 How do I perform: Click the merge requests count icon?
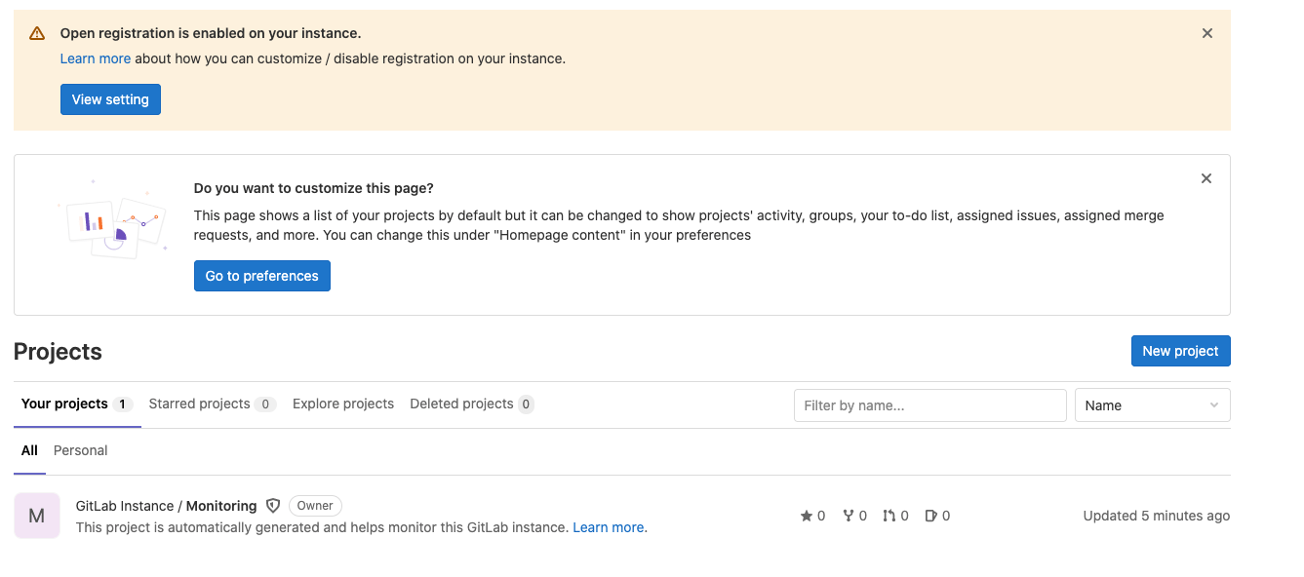(x=889, y=516)
